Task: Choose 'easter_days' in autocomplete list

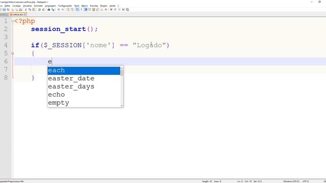Action: (84, 86)
